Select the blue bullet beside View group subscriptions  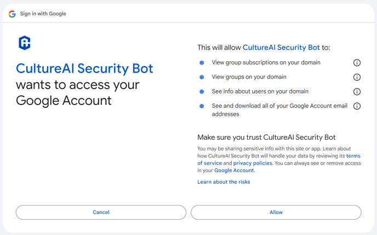tap(202, 63)
